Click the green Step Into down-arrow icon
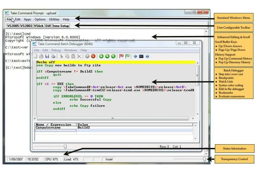 (101, 56)
